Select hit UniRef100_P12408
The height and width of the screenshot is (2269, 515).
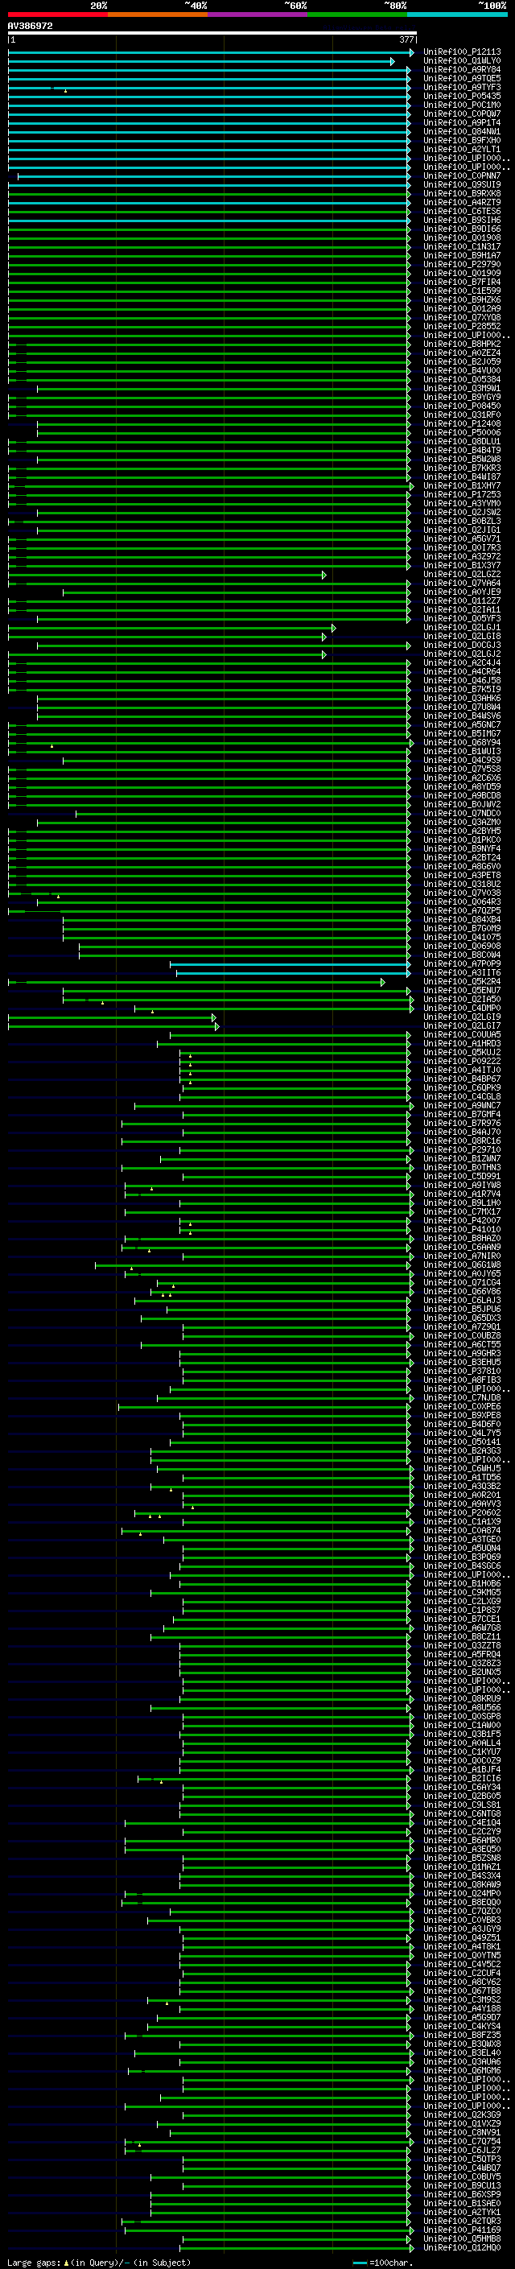point(462,423)
